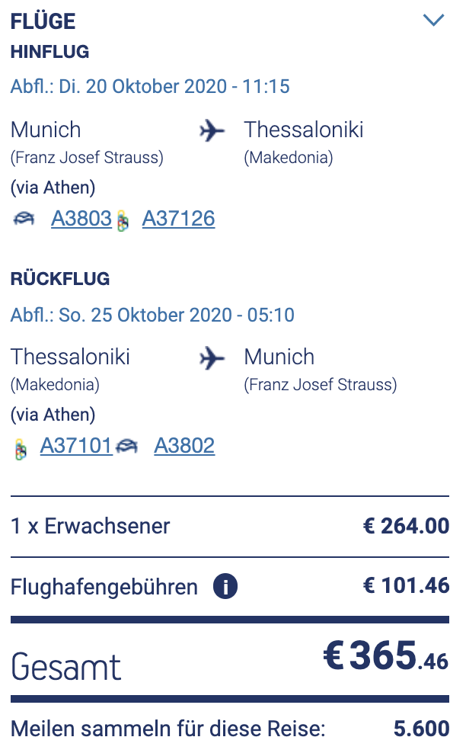Image resolution: width=466 pixels, height=753 pixels.
Task: Select the return departure date 25 Oktober 2020
Action: (152, 315)
